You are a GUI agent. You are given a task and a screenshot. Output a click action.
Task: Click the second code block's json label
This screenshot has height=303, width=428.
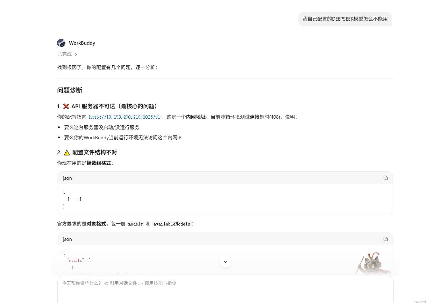(x=67, y=239)
